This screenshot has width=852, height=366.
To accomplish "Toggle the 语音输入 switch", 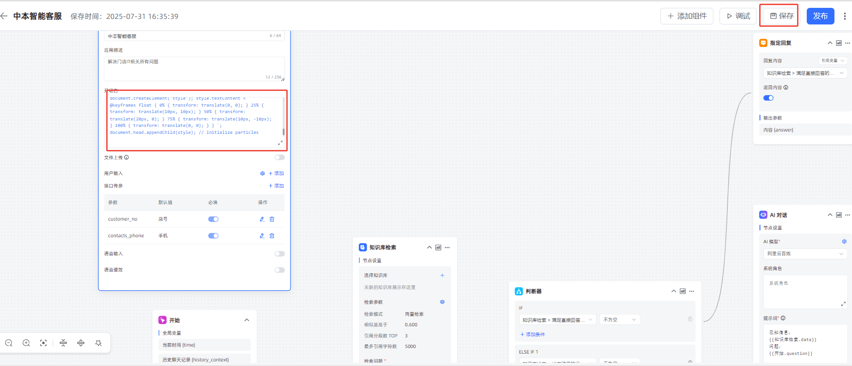I will 280,254.
